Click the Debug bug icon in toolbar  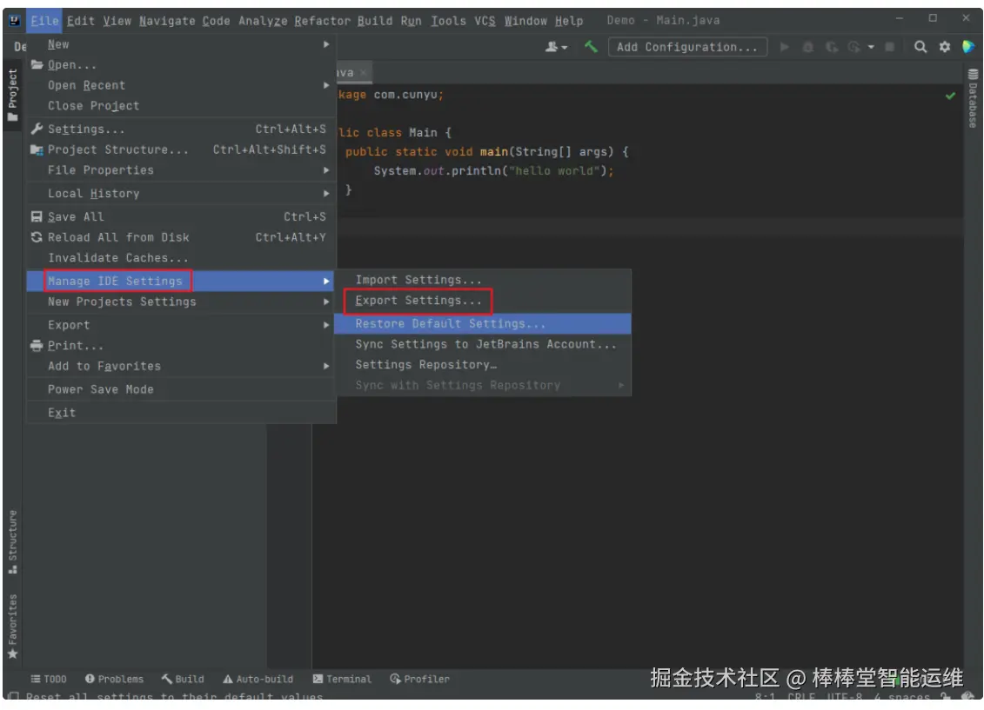click(x=808, y=47)
